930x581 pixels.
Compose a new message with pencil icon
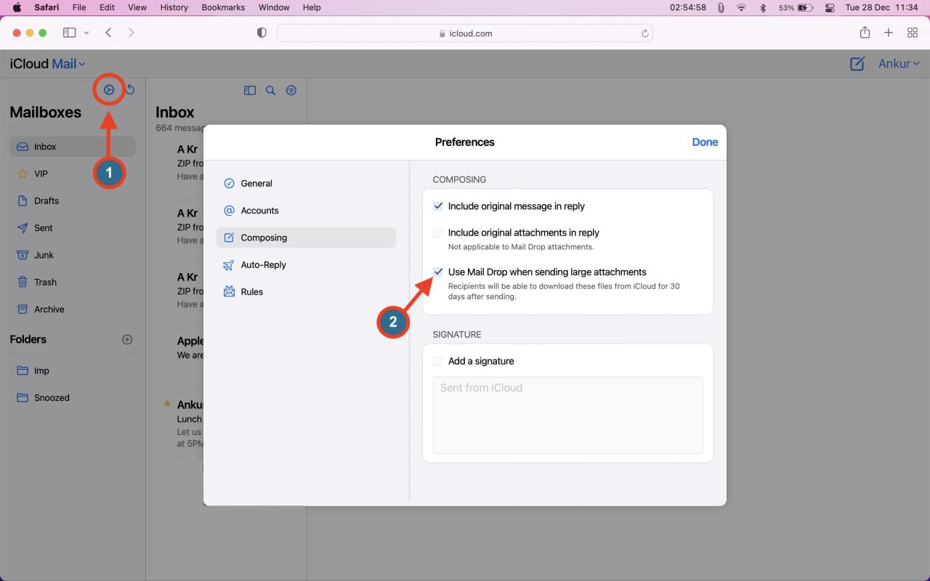pos(857,64)
